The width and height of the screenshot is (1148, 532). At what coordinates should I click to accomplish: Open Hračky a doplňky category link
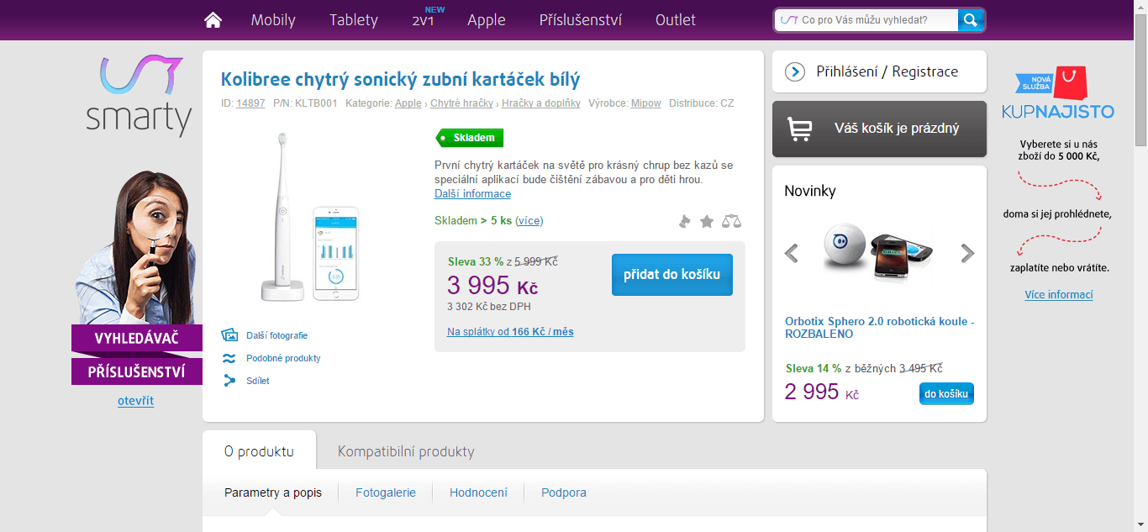pyautogui.click(x=541, y=103)
